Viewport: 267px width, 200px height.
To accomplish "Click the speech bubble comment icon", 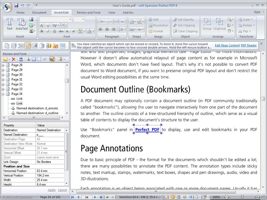I will (x=34, y=59).
